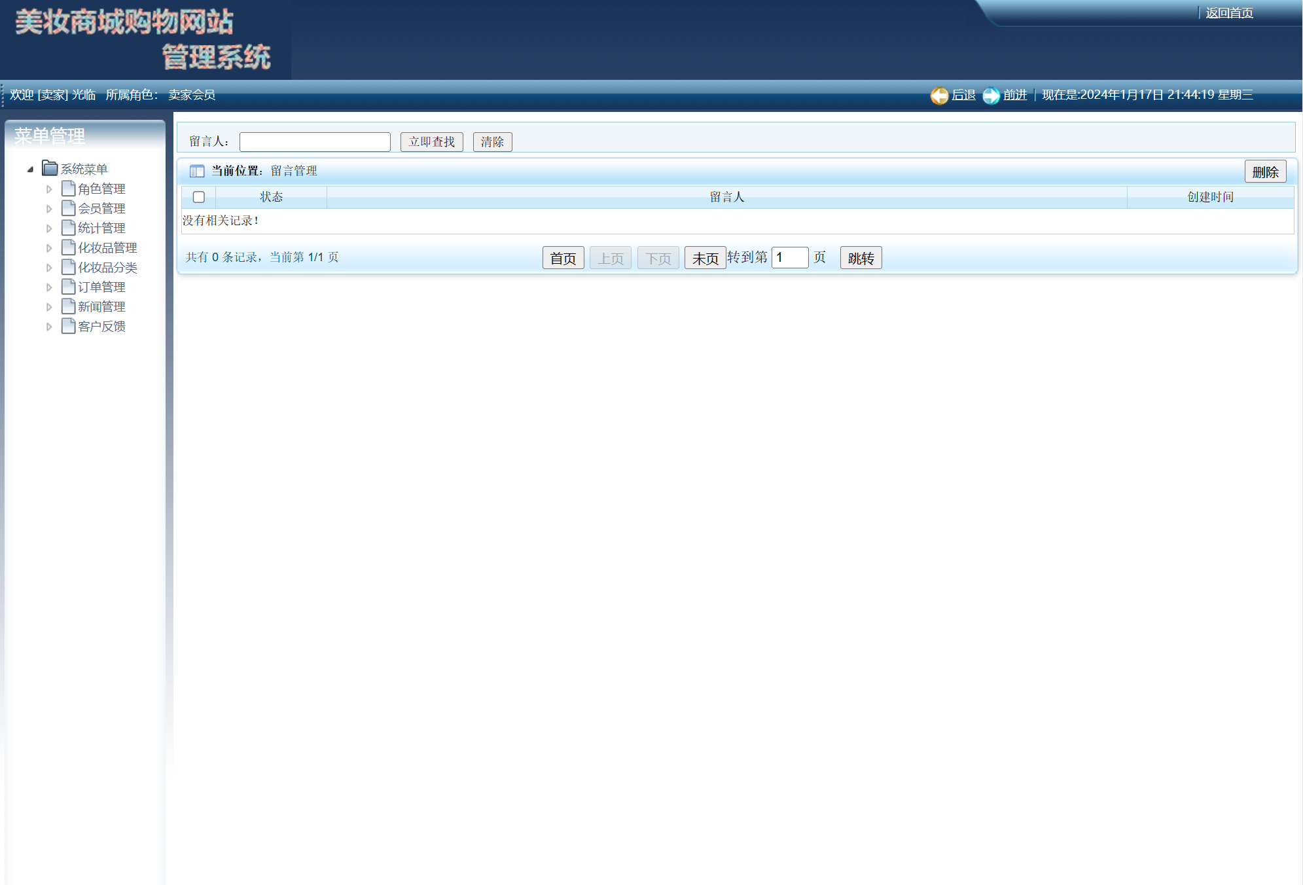Viewport: 1303px width, 885px height.
Task: Click the 清除 clear button
Action: click(x=492, y=142)
